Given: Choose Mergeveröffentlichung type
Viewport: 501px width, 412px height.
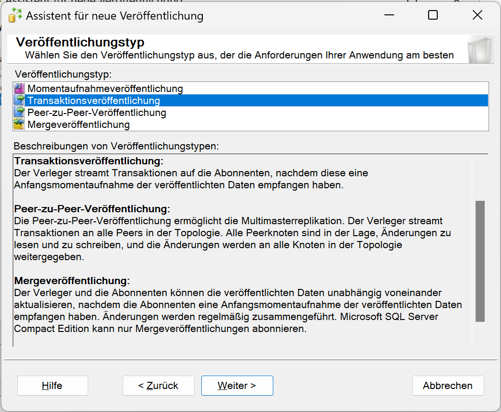Looking at the screenshot, I should (x=250, y=124).
